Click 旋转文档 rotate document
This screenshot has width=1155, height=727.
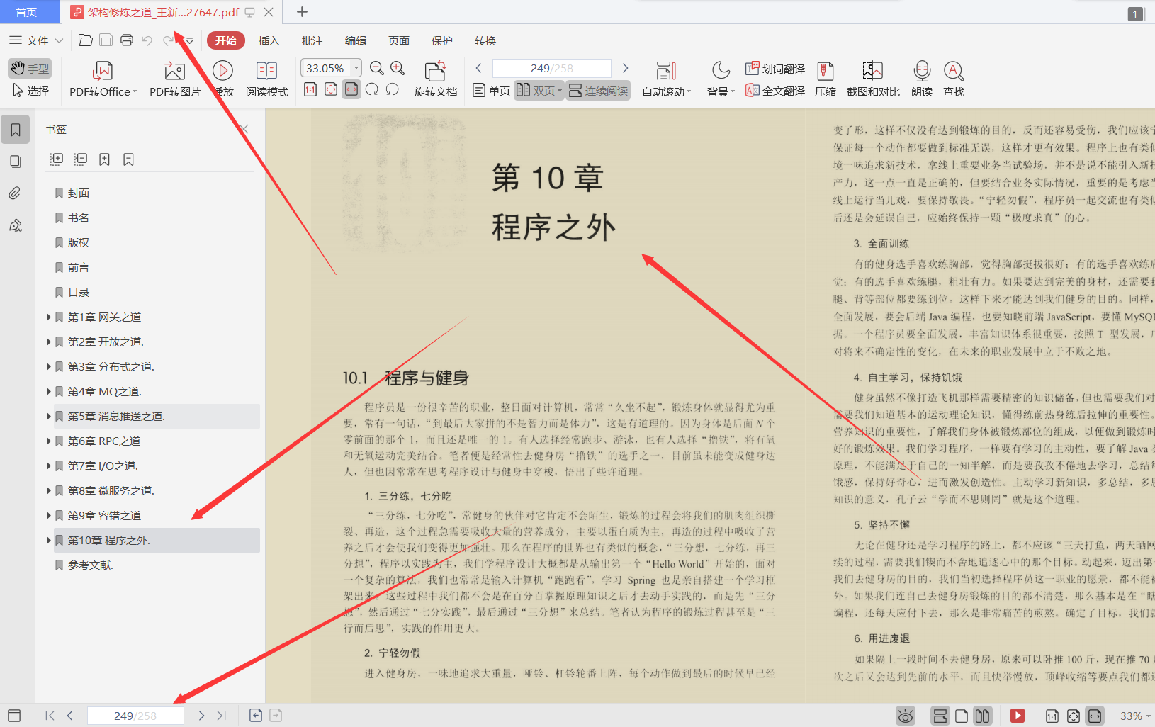click(435, 79)
